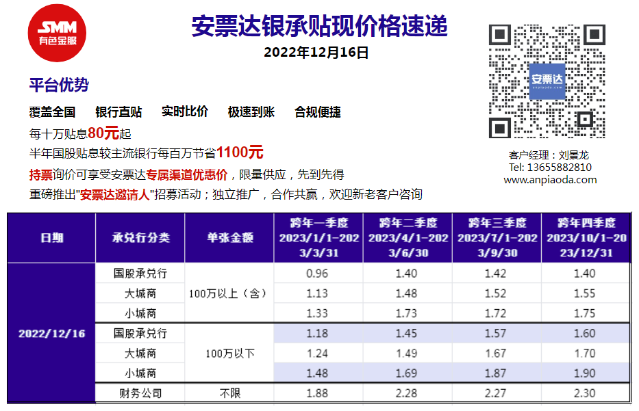Click the 承兑行分类 column header
Screen dimensions: 639x411
[140, 238]
